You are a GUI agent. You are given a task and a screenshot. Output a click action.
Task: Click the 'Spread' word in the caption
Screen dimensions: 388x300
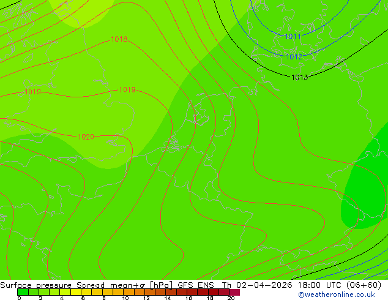[x=91, y=285]
